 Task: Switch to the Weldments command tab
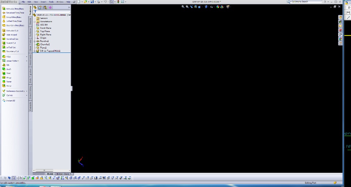pos(30,60)
